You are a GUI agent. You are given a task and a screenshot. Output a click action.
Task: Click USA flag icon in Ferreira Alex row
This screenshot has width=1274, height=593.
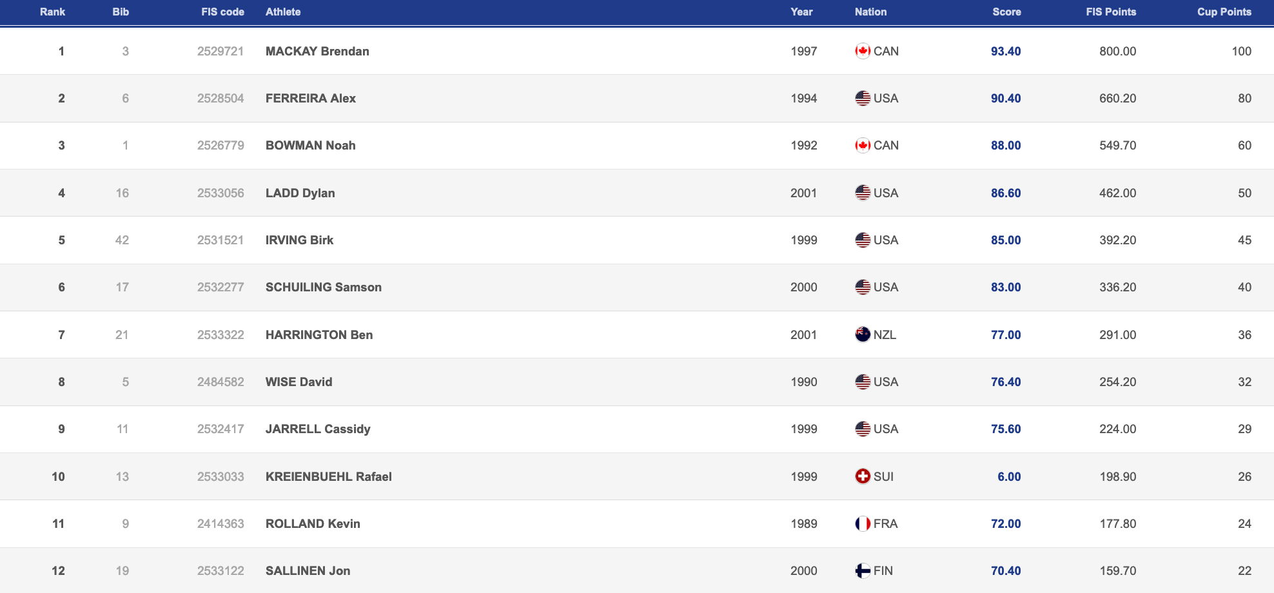pyautogui.click(x=863, y=98)
